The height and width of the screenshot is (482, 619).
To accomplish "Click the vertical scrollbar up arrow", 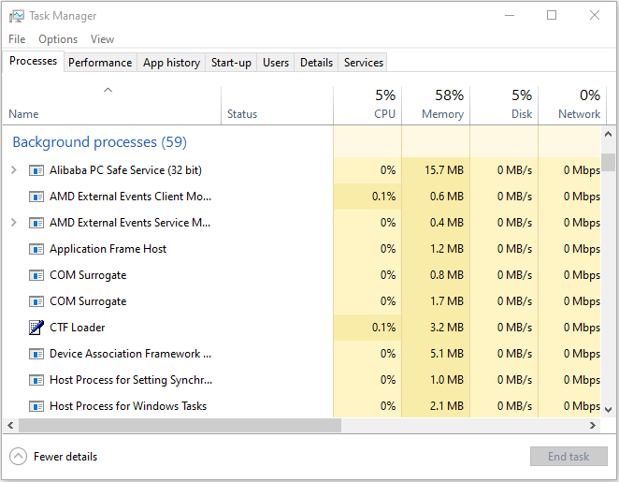I will tap(609, 135).
